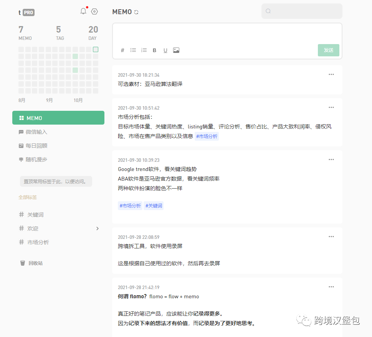
Task: Switch to the 每日回顾 section
Action: tap(36, 146)
